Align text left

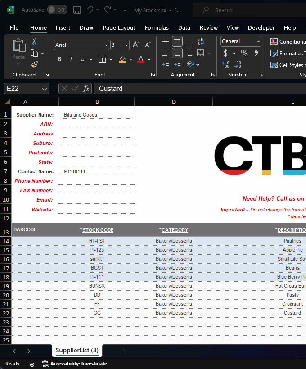click(166, 53)
